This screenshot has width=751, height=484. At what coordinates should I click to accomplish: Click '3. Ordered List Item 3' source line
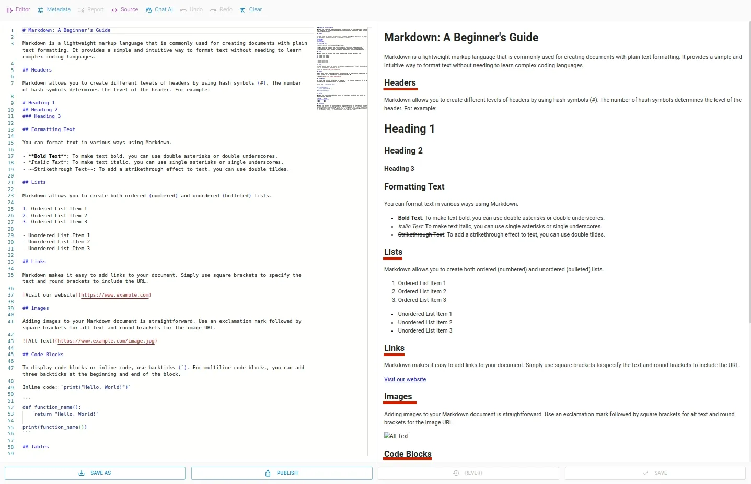coord(55,222)
